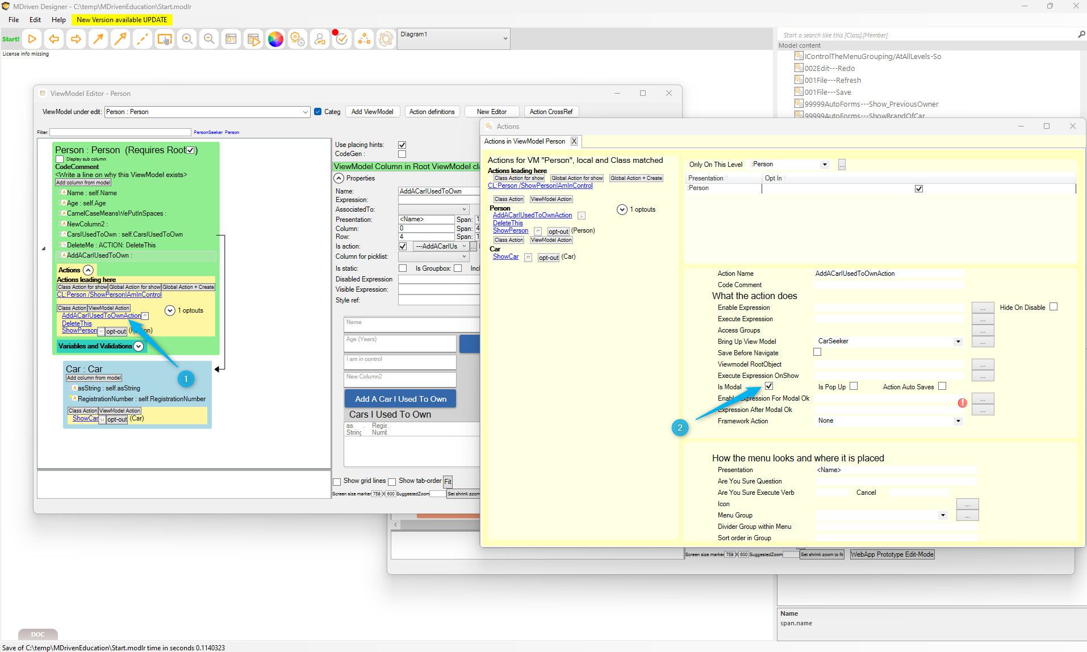Open the Edit menu
The image size is (1087, 652).
[x=35, y=19]
